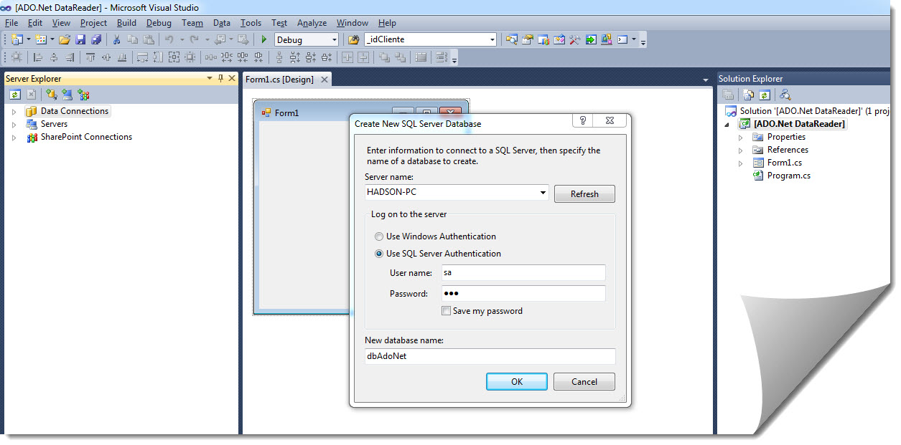The image size is (901, 445).
Task: Expand the Data Connections node
Action: coord(14,110)
